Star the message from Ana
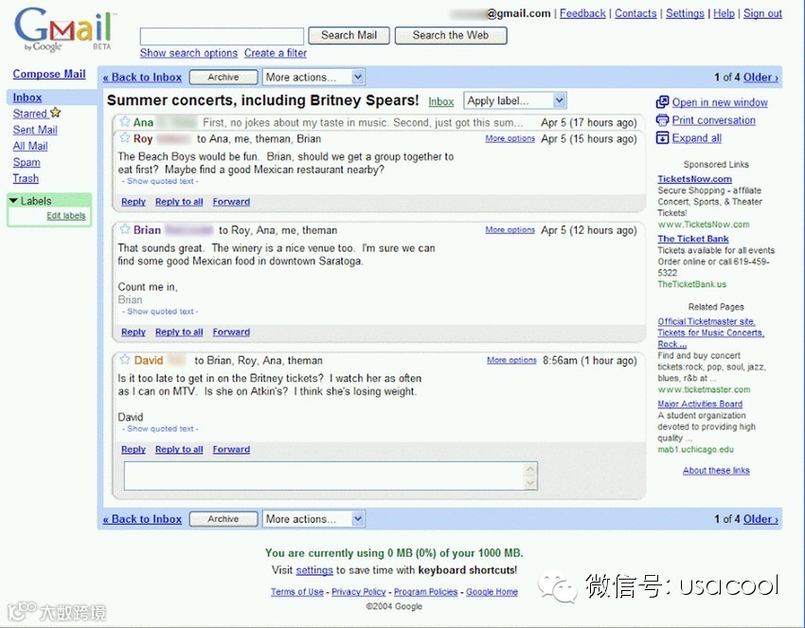This screenshot has height=628, width=805. pyautogui.click(x=124, y=121)
